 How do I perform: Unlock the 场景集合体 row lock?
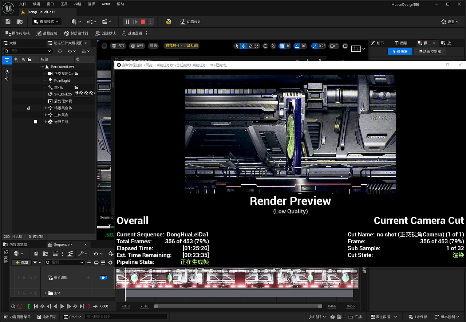tap(29, 108)
